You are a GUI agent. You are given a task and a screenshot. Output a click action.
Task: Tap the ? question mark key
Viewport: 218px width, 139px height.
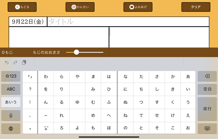click(30, 89)
